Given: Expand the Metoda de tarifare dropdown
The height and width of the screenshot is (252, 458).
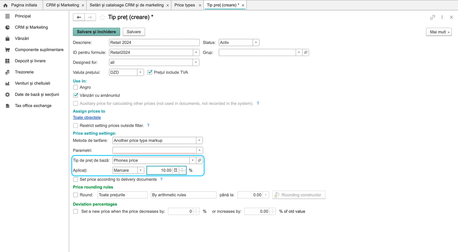Looking at the screenshot, I should pyautogui.click(x=199, y=141).
